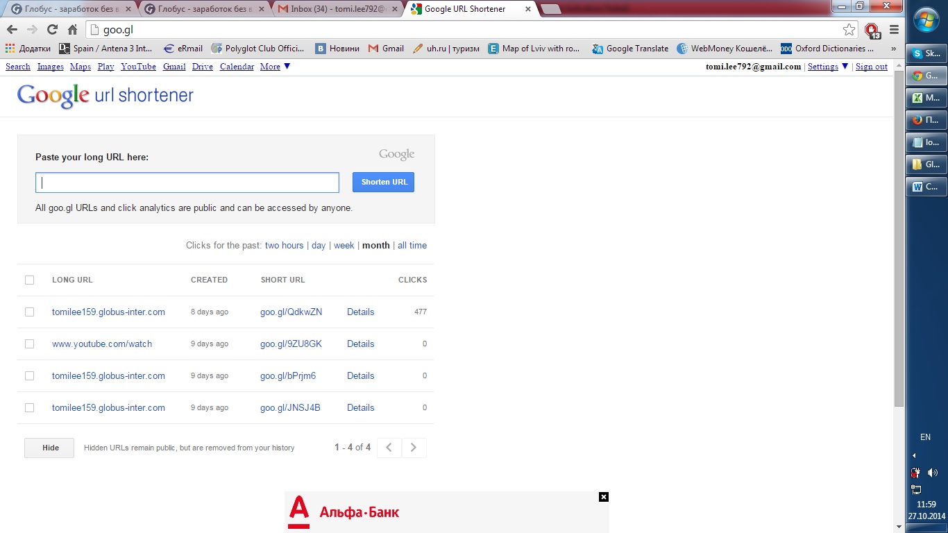
Task: Open the goo.gl/9ZU8GK short link
Action: (x=291, y=344)
